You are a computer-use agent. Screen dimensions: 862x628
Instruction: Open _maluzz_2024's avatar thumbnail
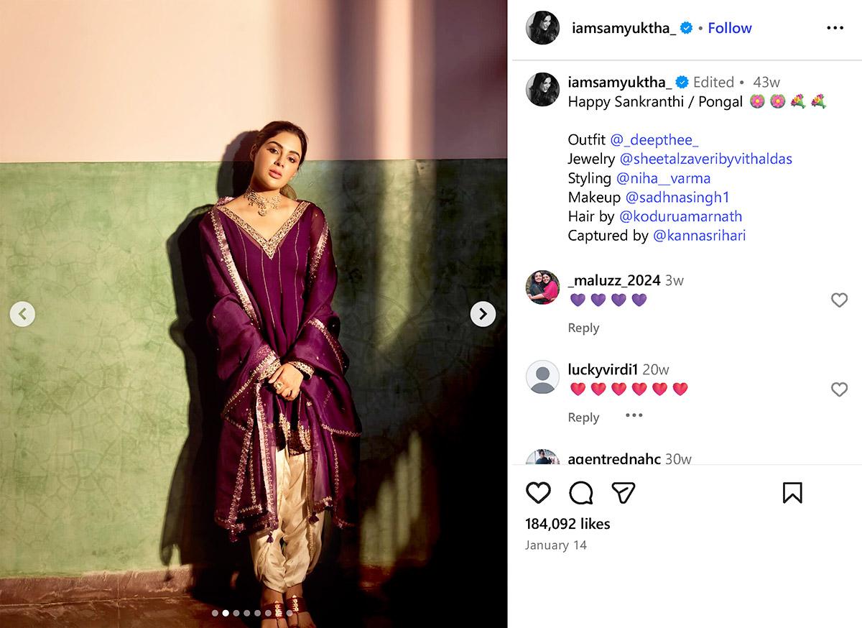[542, 287]
